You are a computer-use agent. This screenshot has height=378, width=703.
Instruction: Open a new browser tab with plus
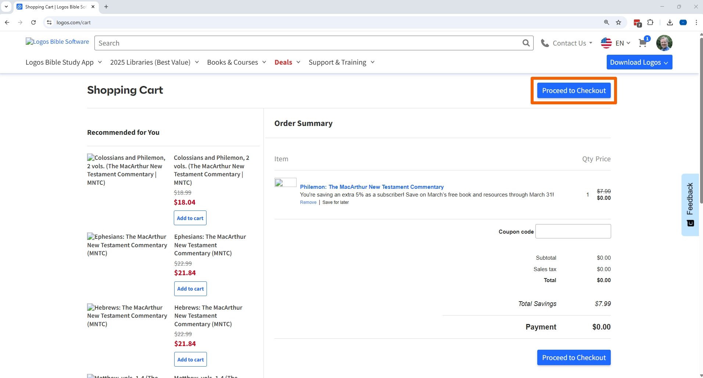point(106,7)
